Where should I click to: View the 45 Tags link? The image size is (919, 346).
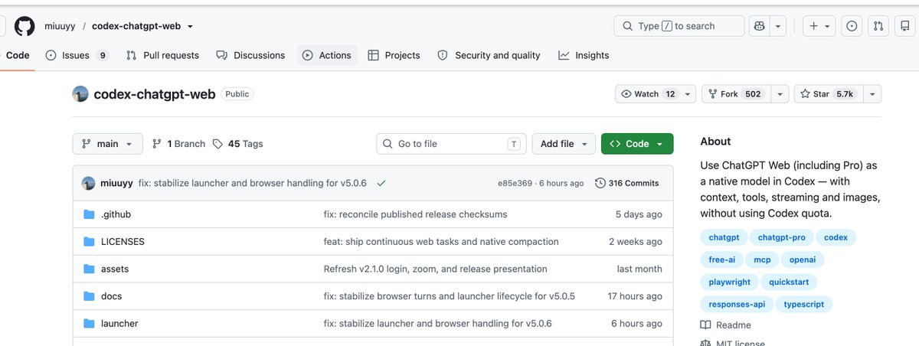coord(238,144)
